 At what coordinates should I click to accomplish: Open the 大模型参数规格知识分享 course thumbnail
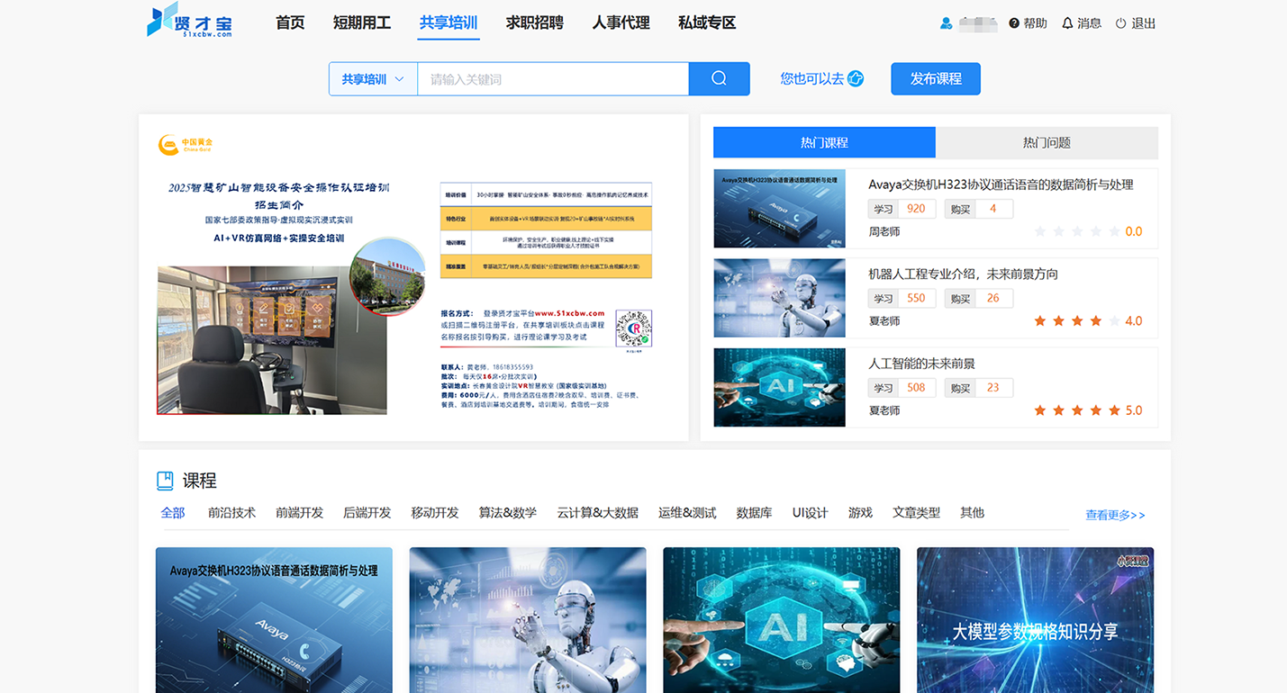pyautogui.click(x=1035, y=620)
